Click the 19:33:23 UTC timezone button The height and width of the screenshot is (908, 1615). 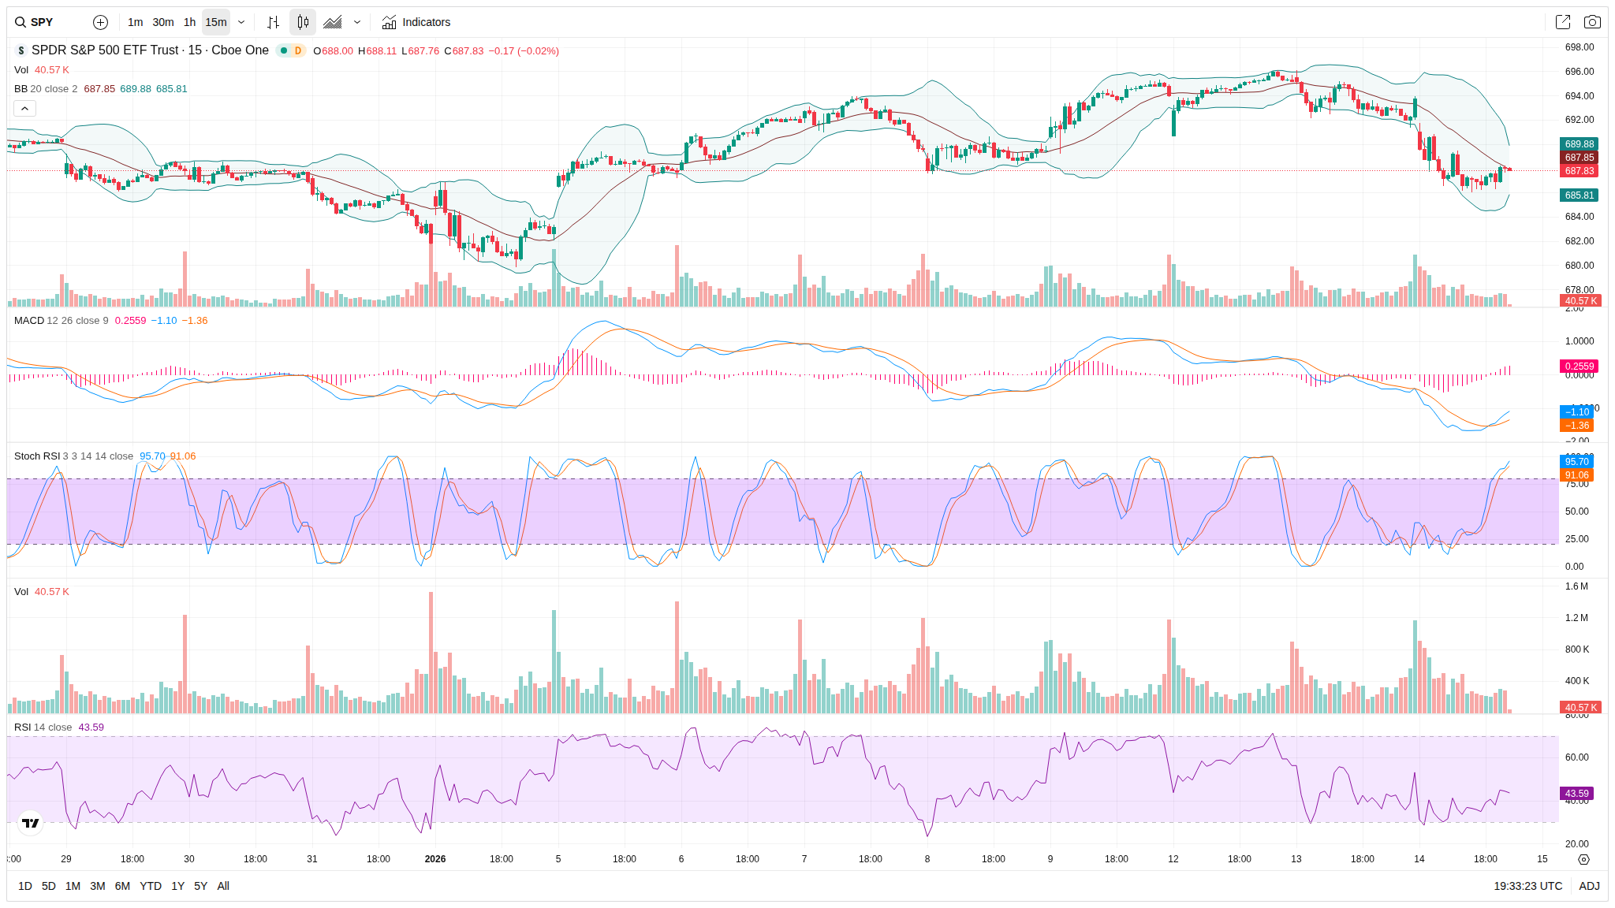(x=1527, y=886)
